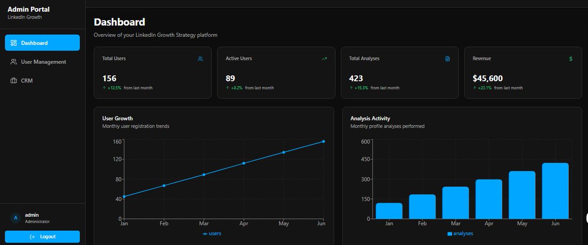Go to the CRM section

(x=42, y=80)
